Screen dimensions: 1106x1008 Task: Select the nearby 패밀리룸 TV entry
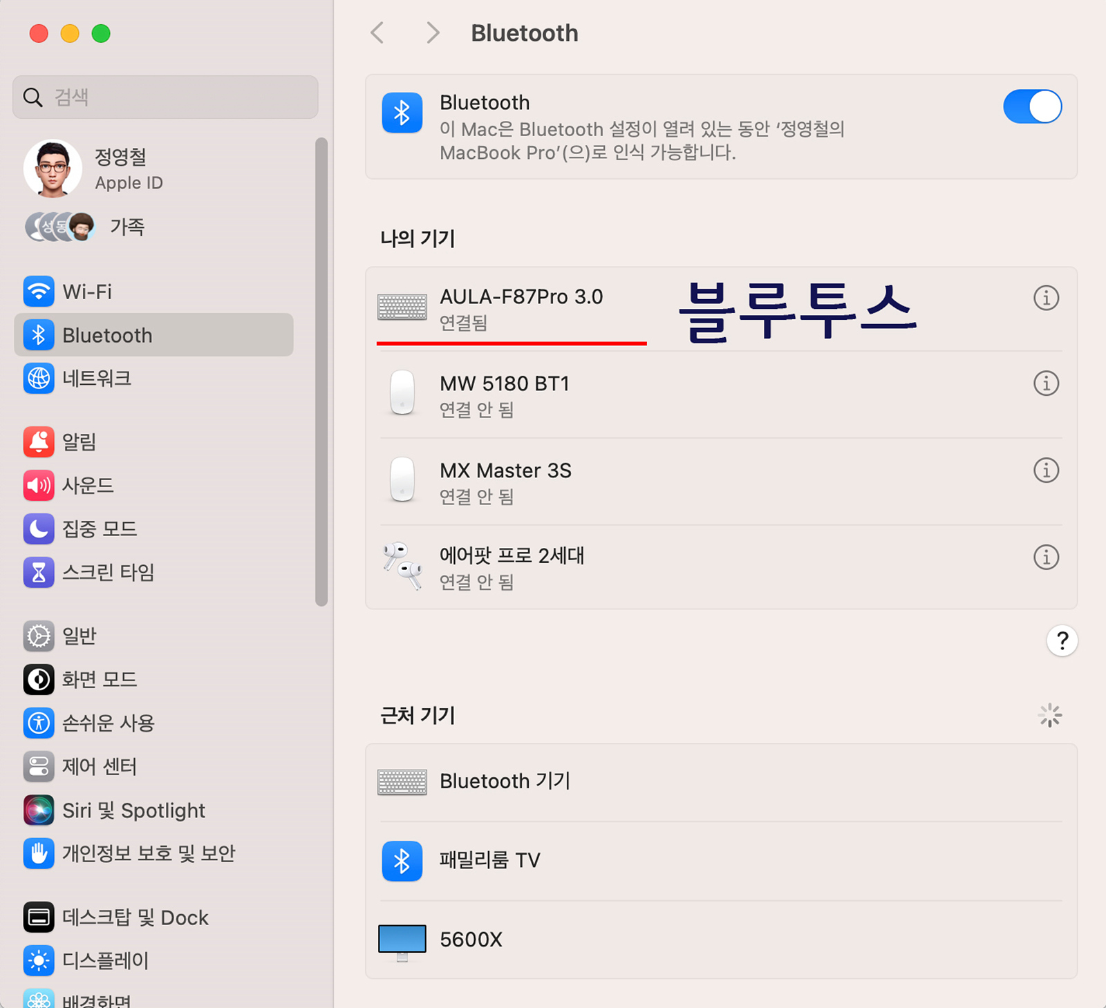[721, 861]
